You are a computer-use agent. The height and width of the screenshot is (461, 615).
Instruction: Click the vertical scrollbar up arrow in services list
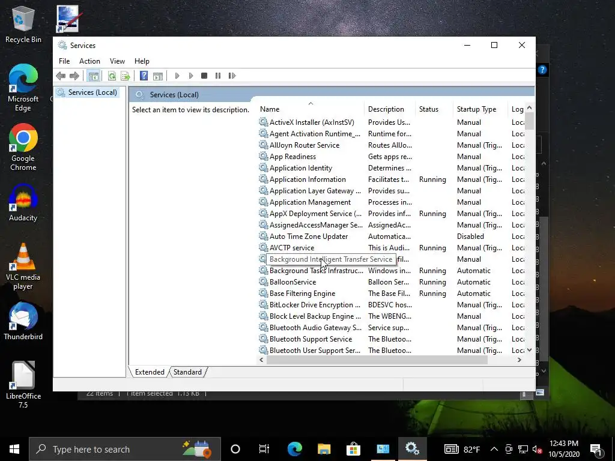point(530,108)
